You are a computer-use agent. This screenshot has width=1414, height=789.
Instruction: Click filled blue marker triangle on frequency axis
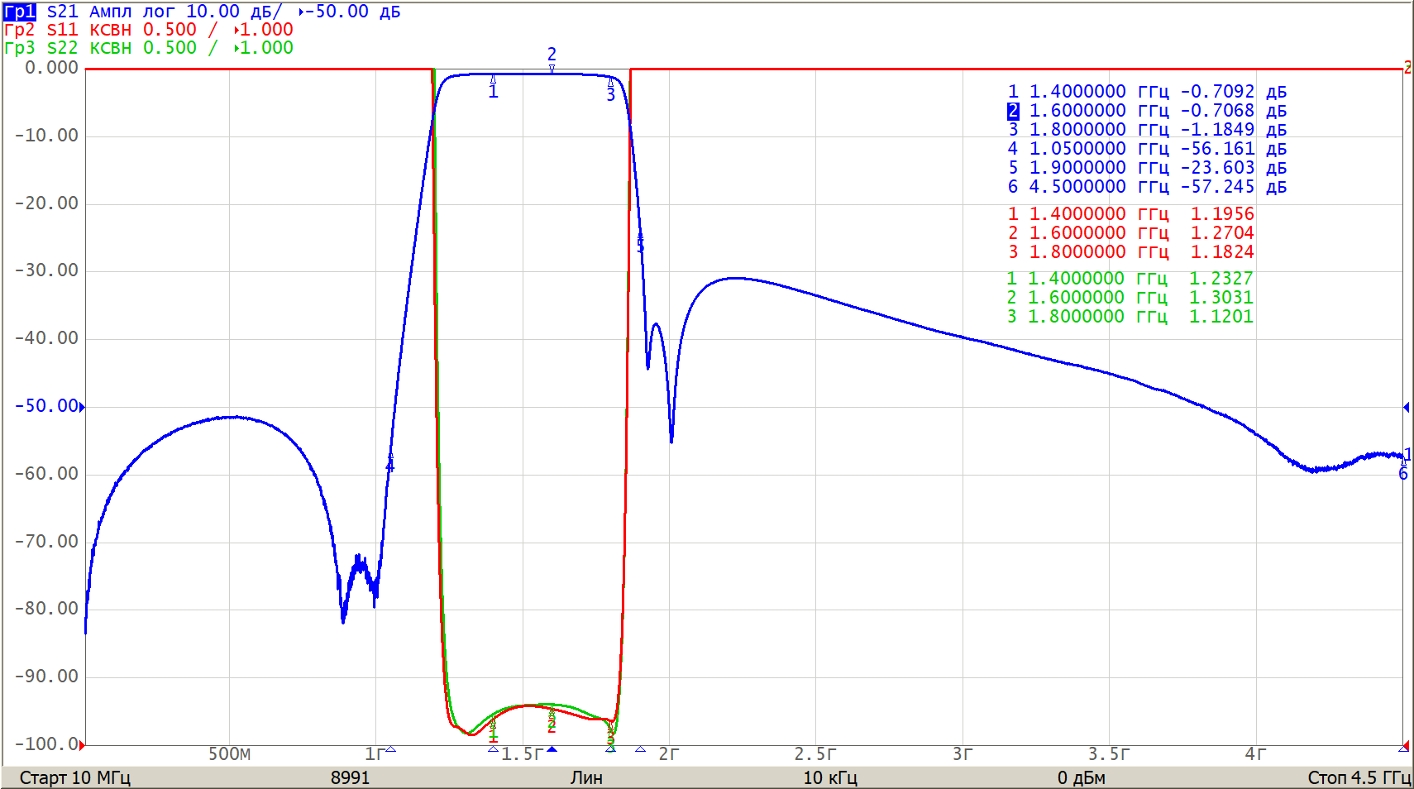[x=552, y=749]
